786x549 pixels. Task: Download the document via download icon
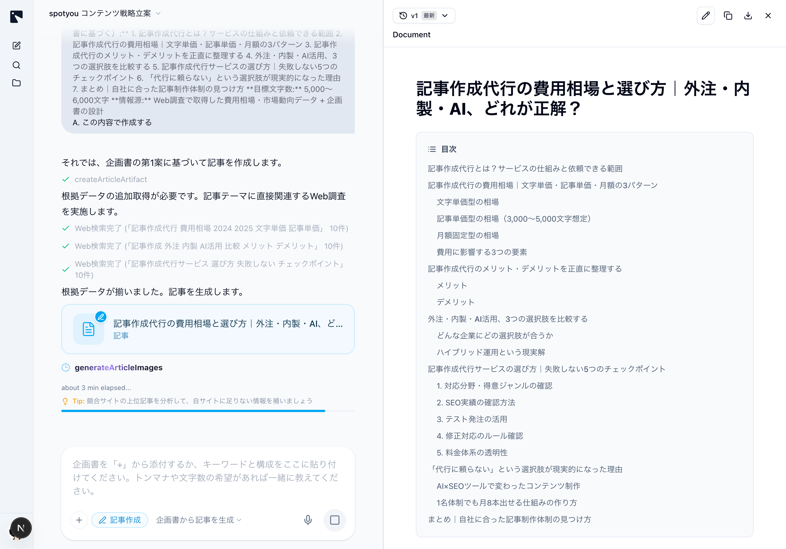pyautogui.click(x=748, y=16)
